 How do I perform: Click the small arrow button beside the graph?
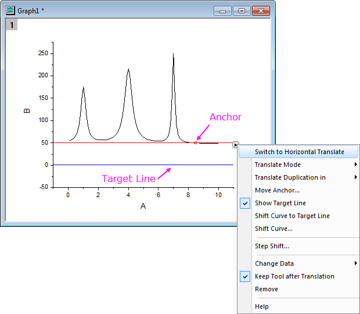[x=235, y=145]
